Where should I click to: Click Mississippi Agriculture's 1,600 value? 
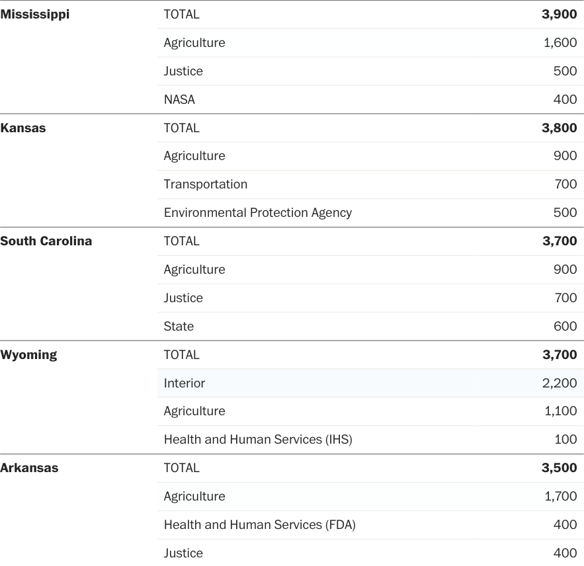[x=560, y=43]
